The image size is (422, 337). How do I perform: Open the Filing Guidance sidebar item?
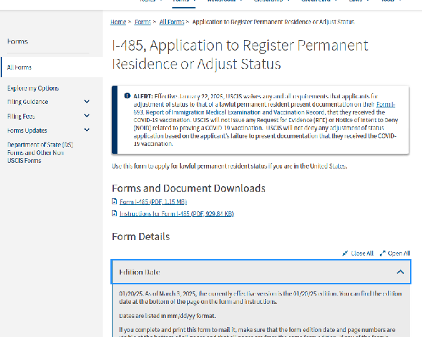tap(27, 102)
